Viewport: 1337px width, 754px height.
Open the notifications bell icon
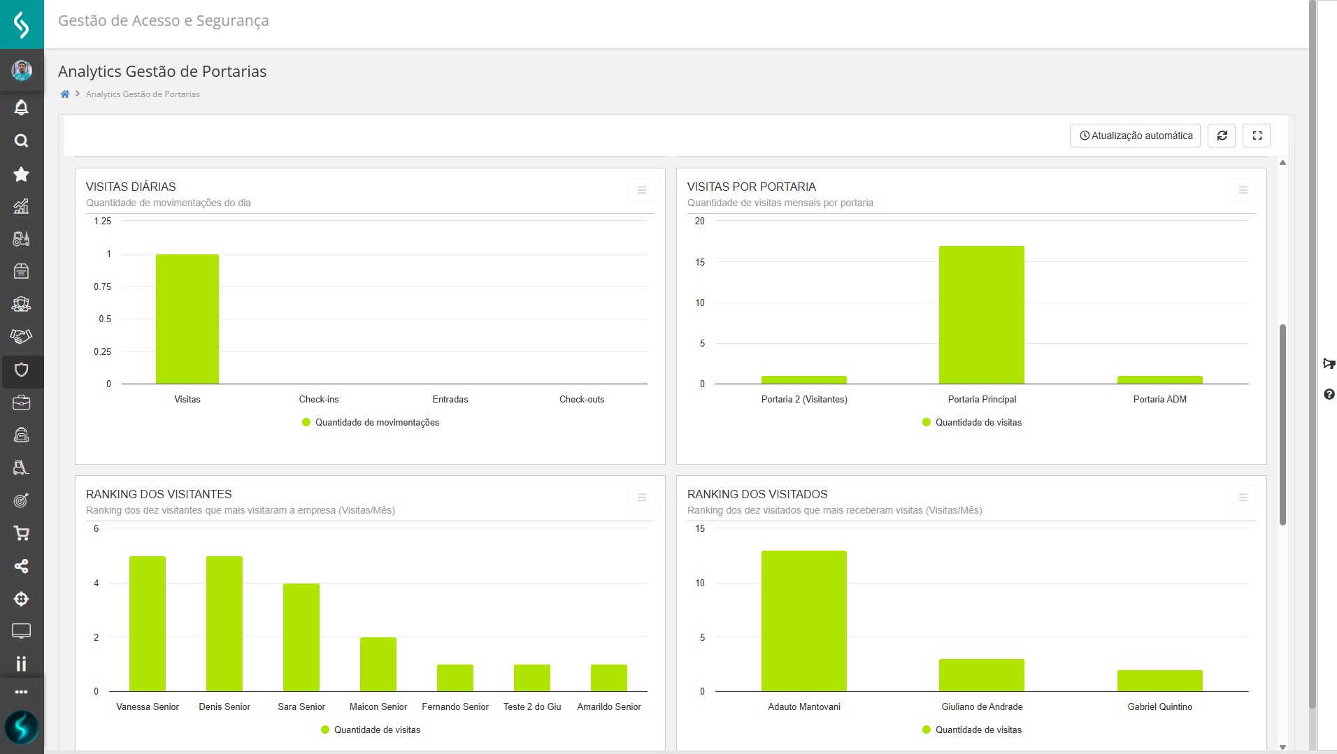click(21, 108)
